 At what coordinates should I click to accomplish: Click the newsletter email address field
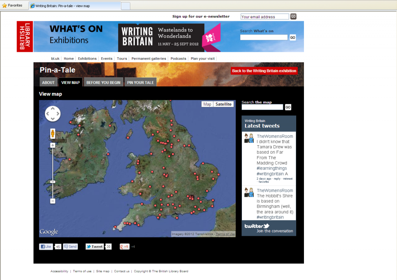(x=264, y=17)
